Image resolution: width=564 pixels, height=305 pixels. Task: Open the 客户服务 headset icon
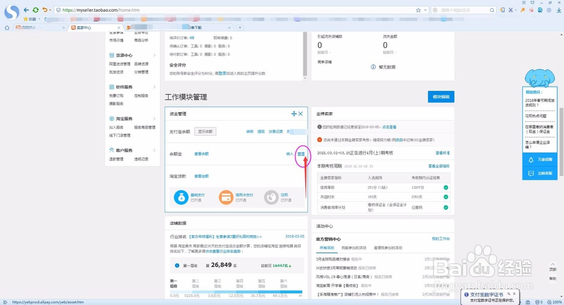pyautogui.click(x=112, y=151)
